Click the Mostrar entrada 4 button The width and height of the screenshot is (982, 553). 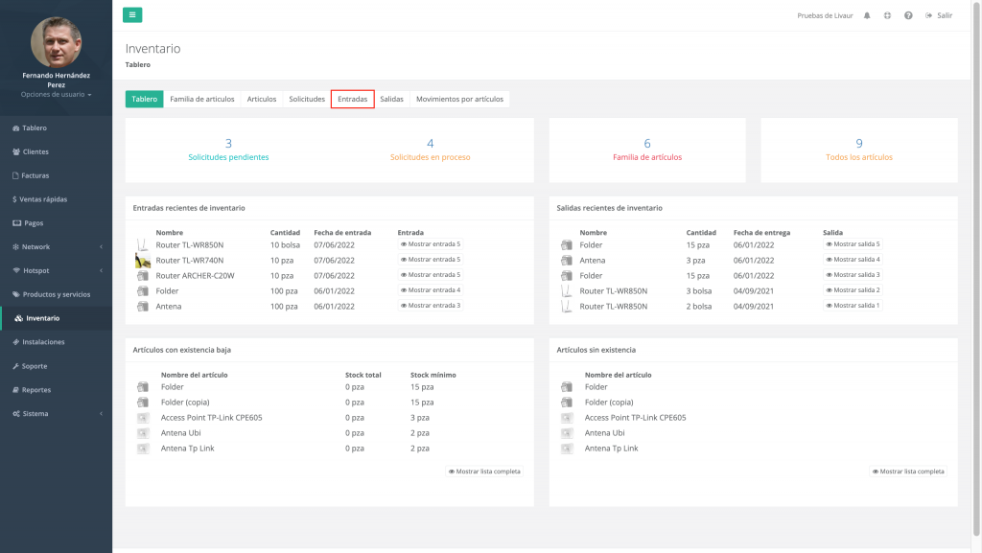(x=431, y=290)
